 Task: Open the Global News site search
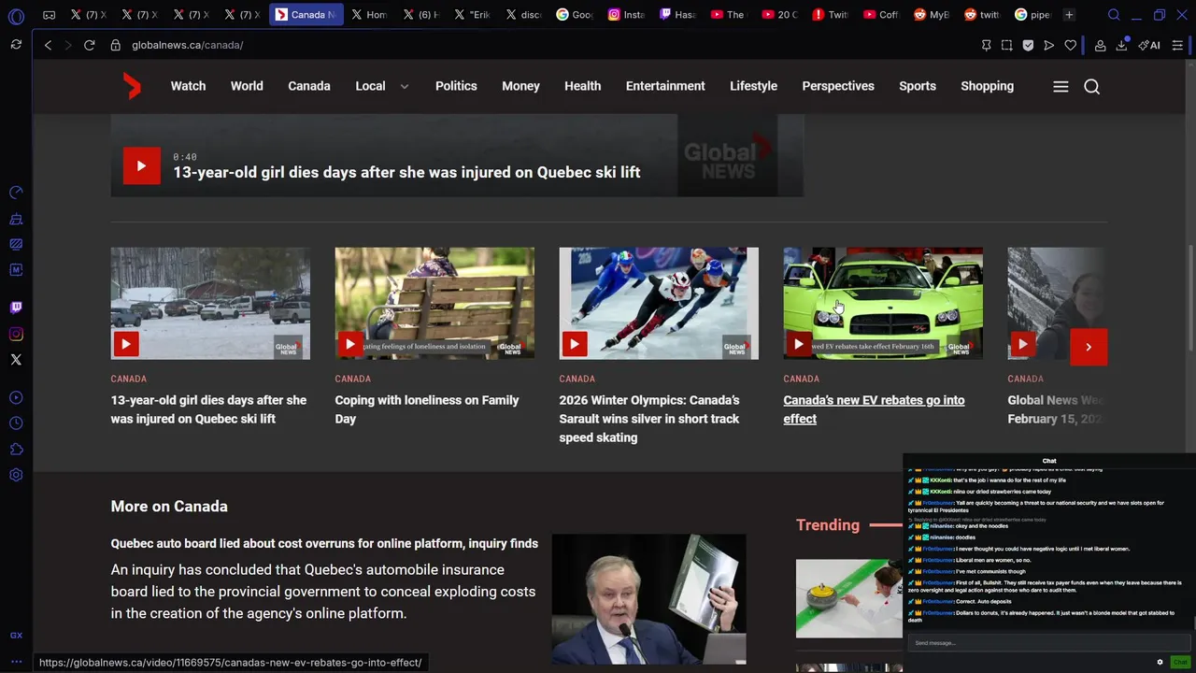pyautogui.click(x=1091, y=86)
